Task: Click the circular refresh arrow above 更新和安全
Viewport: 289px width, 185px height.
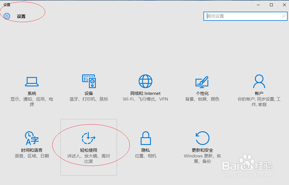Action: point(202,138)
